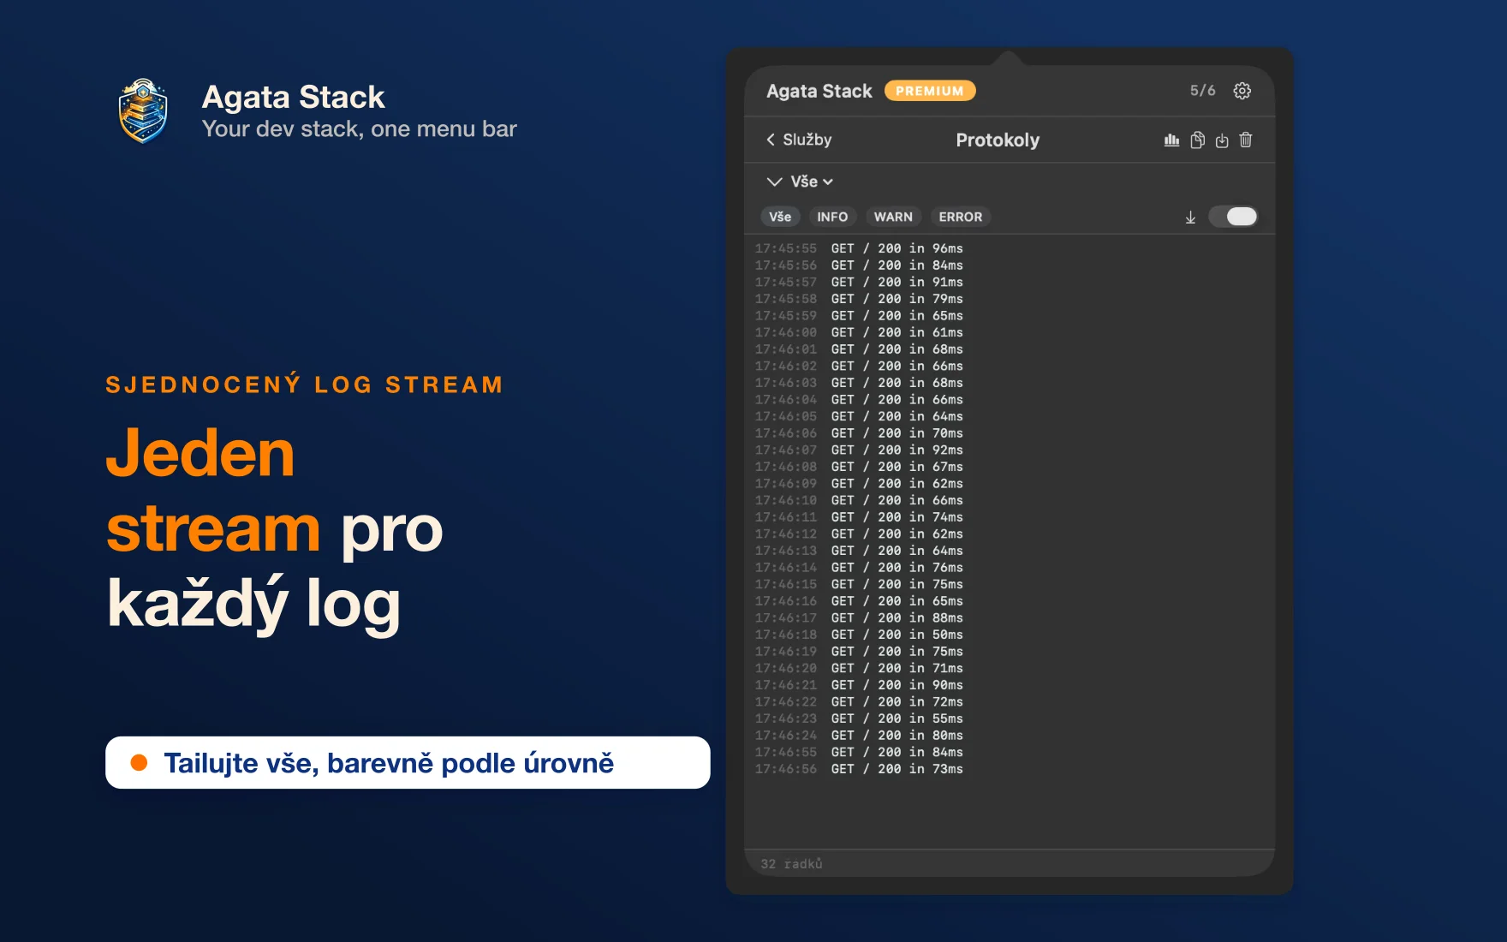Select log line 17:46:05 GET / 200 in 64ms

tap(859, 416)
